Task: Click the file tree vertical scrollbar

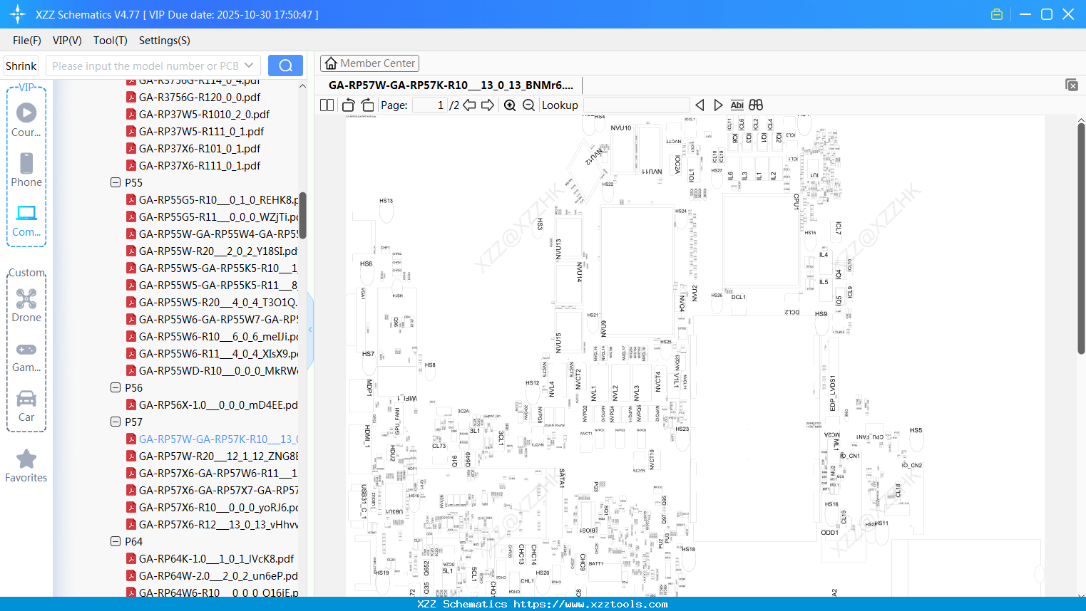Action: pyautogui.click(x=302, y=215)
